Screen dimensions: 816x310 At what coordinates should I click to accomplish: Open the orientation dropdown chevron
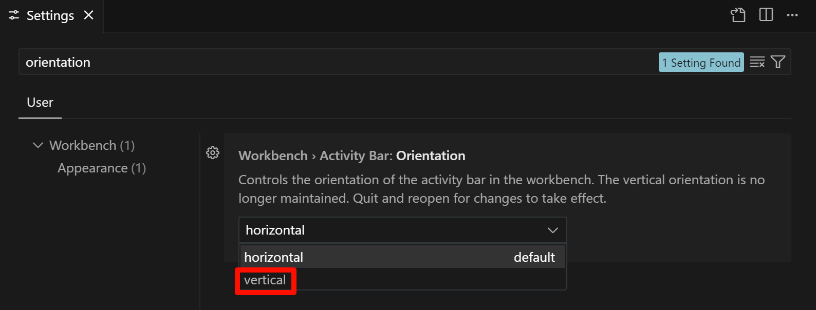click(x=552, y=230)
